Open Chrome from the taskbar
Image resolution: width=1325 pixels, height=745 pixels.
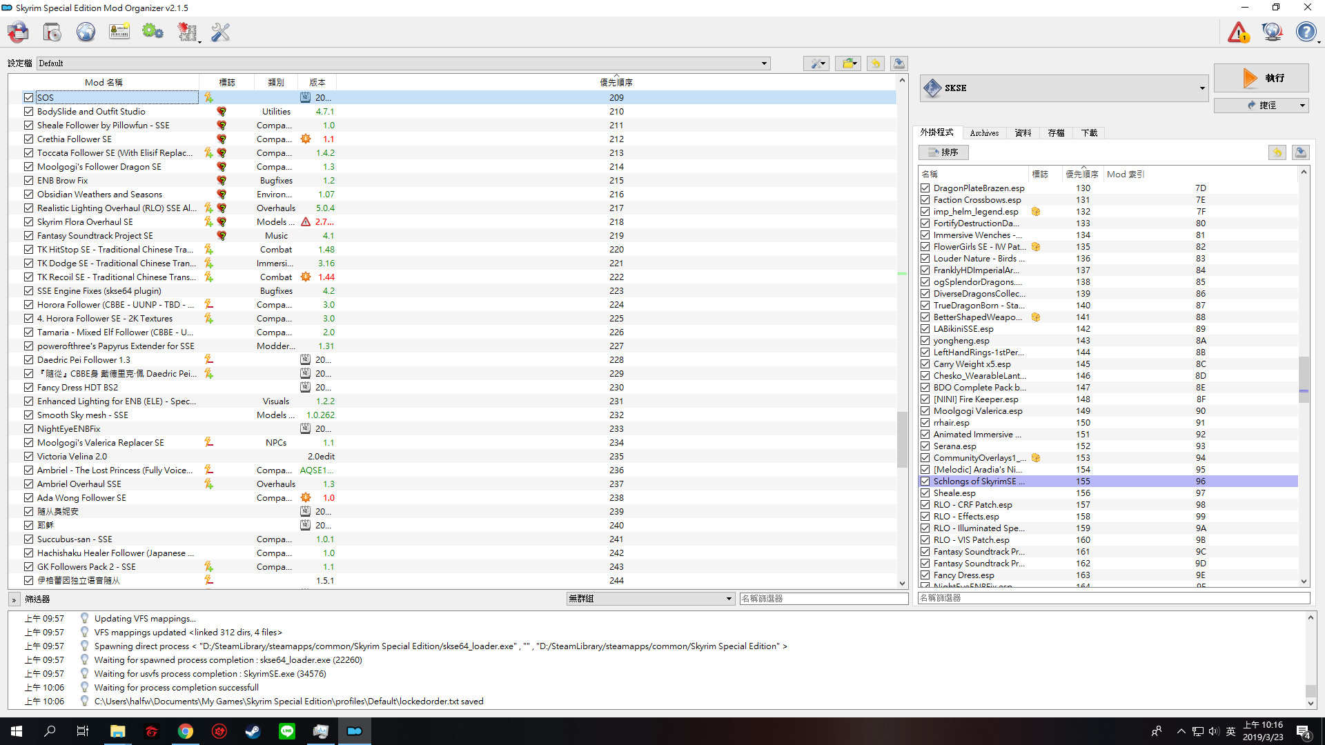pos(185,731)
